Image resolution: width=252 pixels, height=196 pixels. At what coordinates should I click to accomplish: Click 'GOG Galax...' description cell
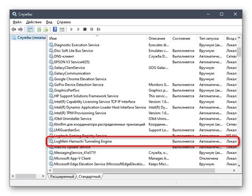pos(158,68)
